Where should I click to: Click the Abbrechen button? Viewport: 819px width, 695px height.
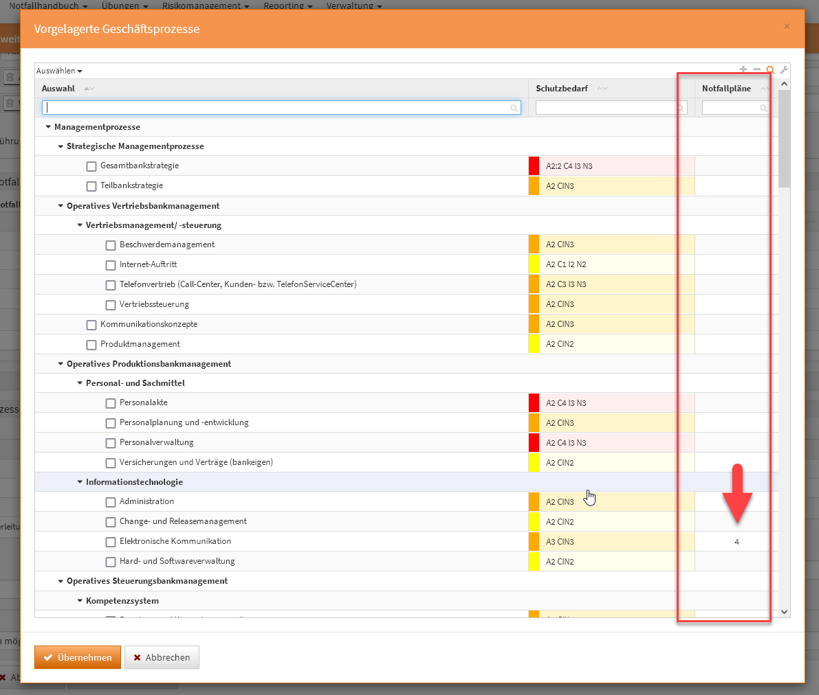[x=162, y=657]
